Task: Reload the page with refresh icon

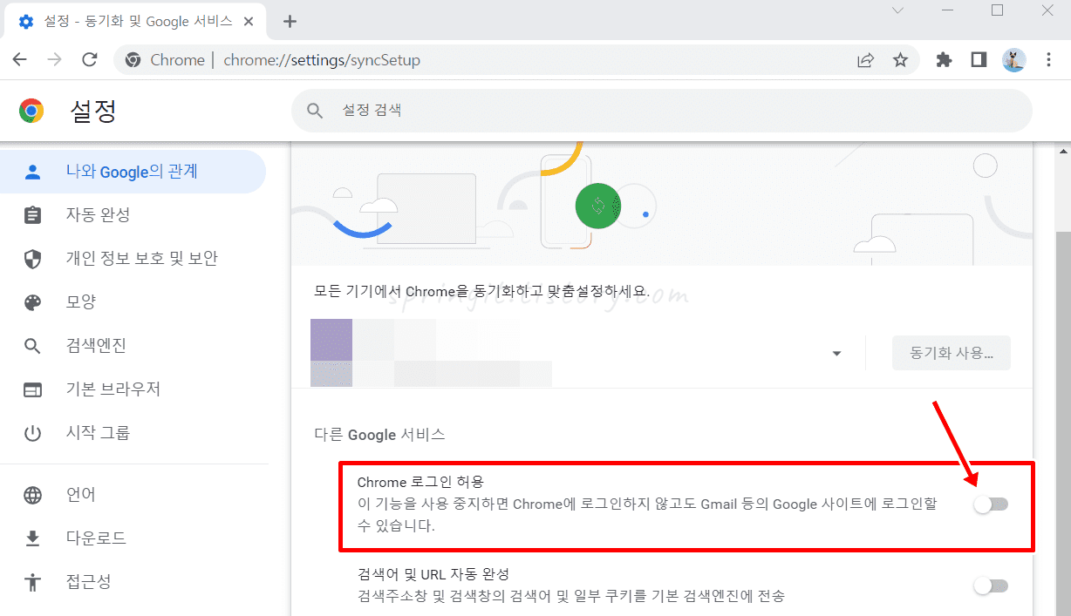Action: tap(89, 60)
